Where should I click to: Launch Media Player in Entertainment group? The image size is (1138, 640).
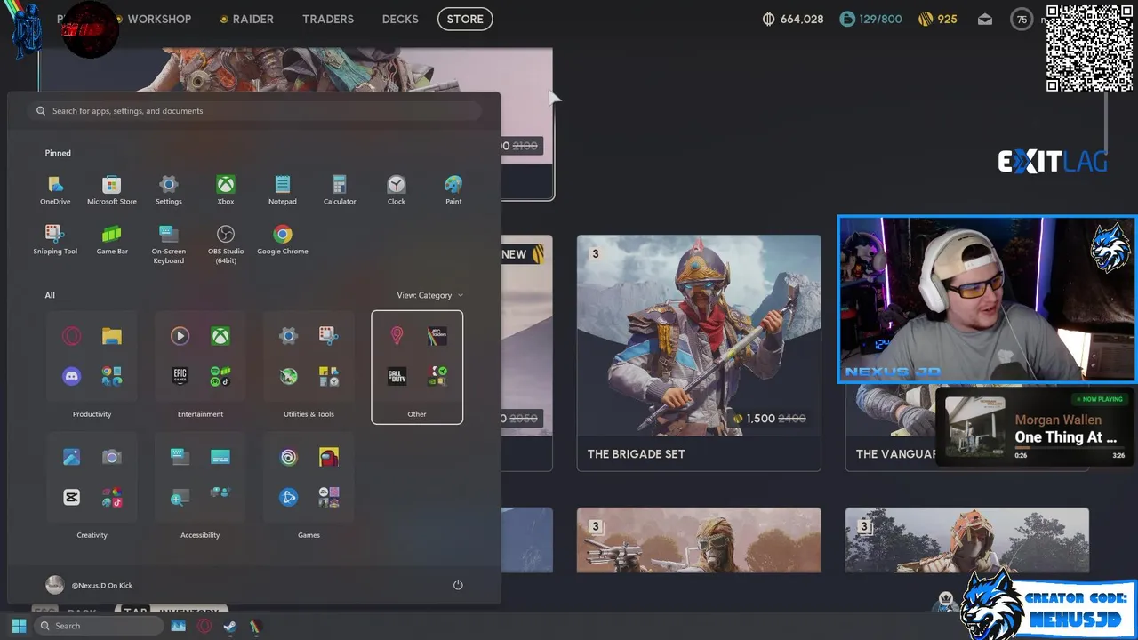click(x=180, y=336)
